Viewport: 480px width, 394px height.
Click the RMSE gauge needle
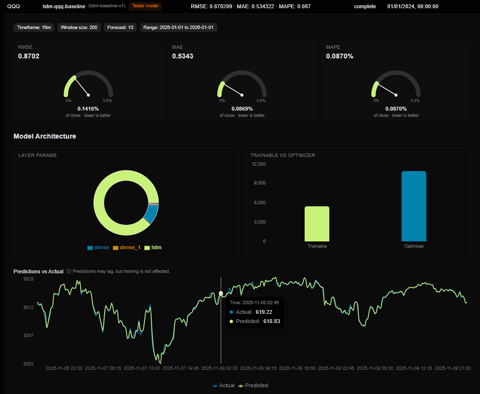click(82, 87)
